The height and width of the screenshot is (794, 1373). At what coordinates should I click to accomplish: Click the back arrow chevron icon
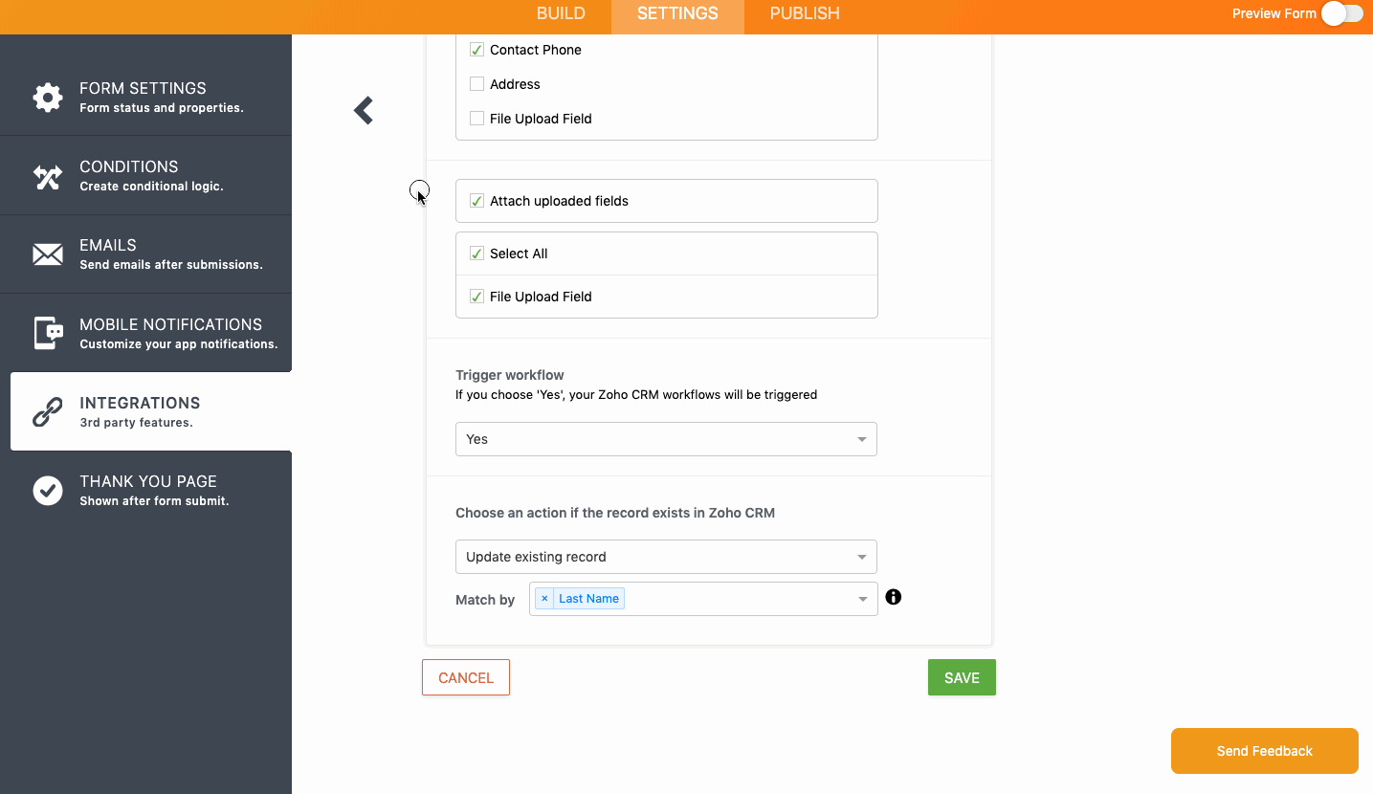pos(364,111)
